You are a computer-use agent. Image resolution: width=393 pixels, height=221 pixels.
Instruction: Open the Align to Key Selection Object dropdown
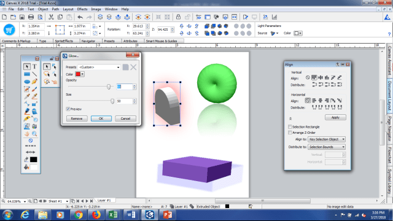[327, 139]
